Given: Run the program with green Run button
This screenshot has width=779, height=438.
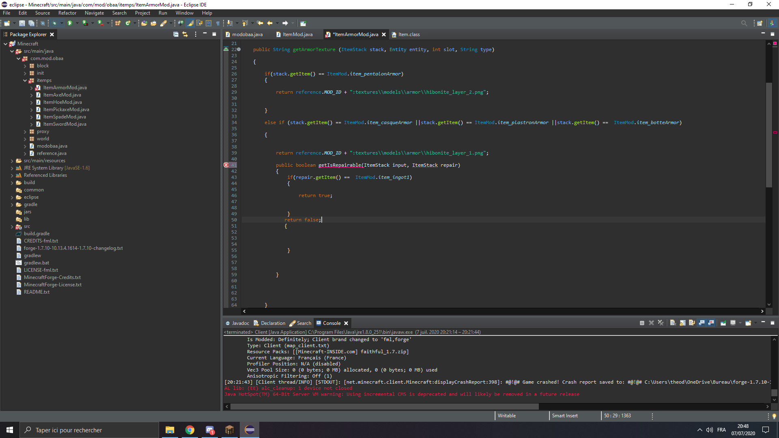Looking at the screenshot, I should [x=70, y=23].
